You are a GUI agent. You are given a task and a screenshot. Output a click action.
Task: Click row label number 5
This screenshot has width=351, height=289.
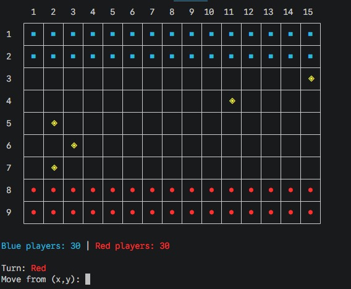click(9, 123)
